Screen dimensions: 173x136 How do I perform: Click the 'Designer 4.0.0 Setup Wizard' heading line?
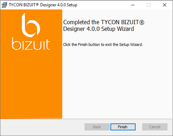99,29
